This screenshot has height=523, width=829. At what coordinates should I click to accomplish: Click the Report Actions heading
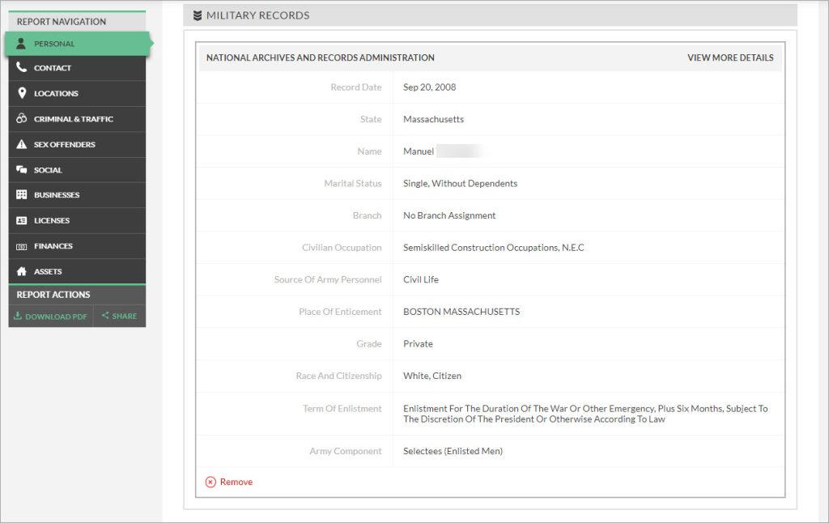53,295
